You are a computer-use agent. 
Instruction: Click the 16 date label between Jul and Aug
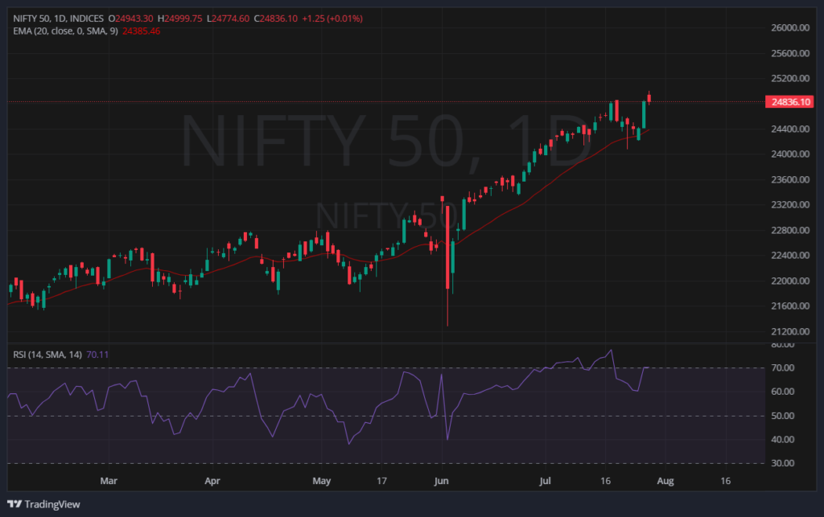[x=605, y=481]
